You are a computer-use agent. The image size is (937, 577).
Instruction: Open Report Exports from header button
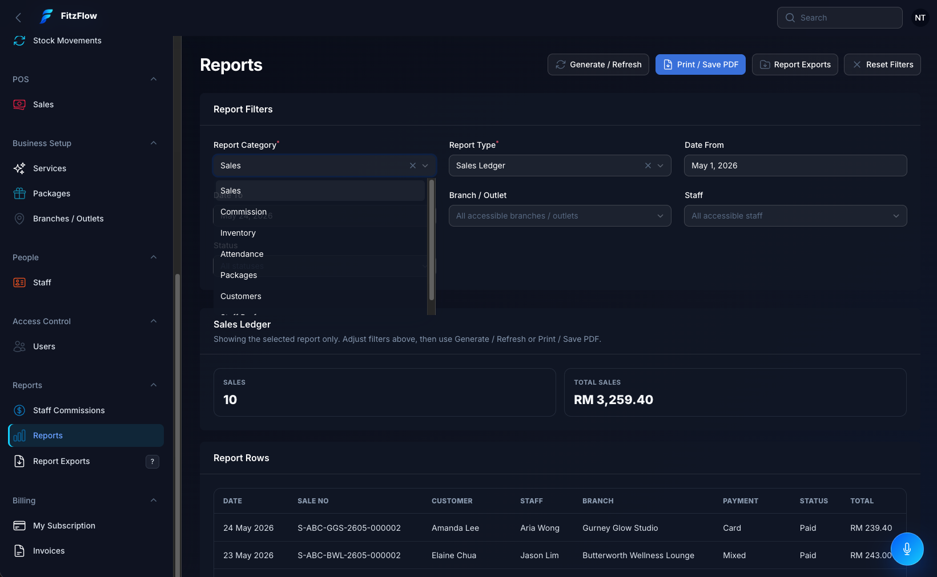795,64
